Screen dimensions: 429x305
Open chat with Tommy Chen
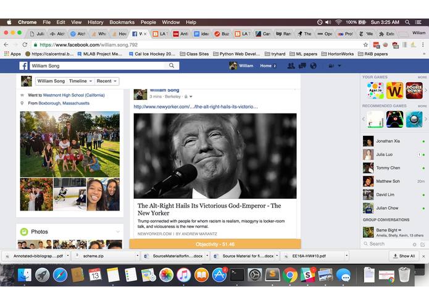[394, 168]
